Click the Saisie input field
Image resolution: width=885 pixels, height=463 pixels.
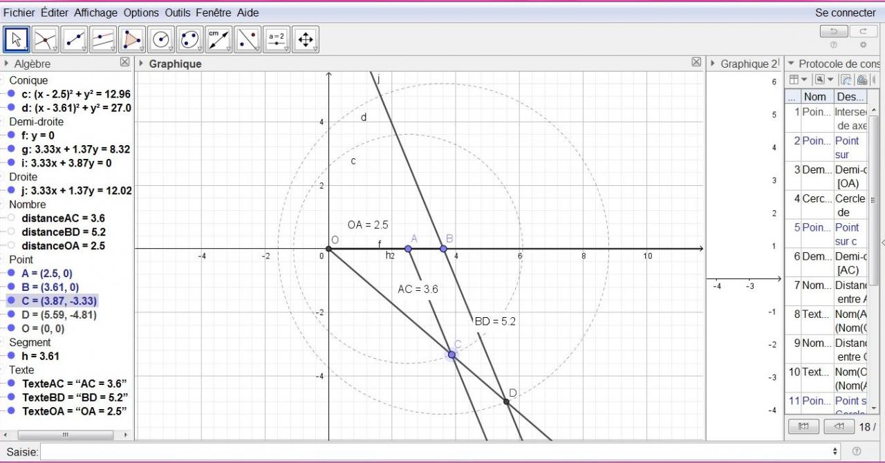tap(436, 451)
